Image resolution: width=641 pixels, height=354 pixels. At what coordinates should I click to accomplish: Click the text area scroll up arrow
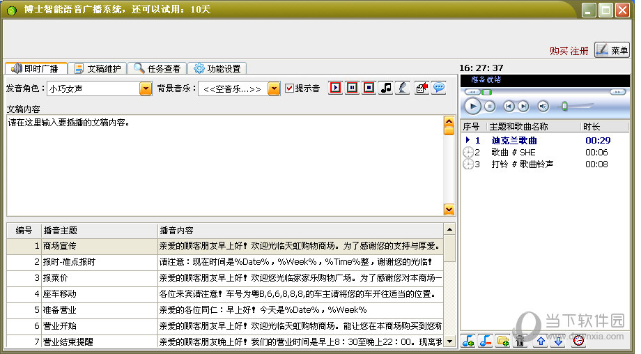[x=449, y=122]
